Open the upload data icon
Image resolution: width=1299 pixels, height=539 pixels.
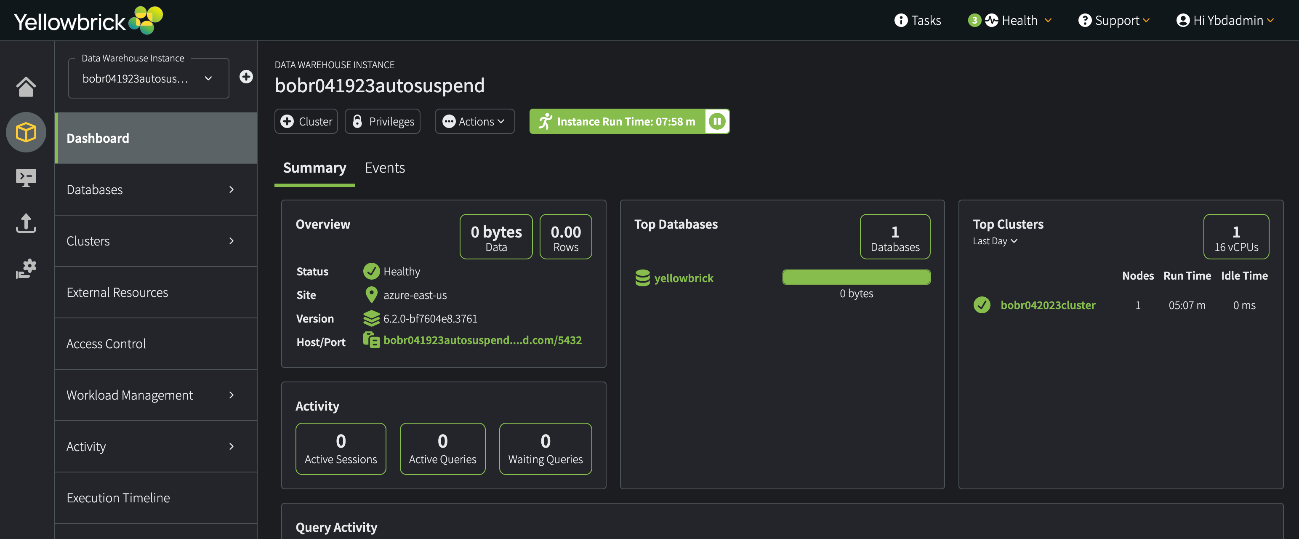click(26, 223)
